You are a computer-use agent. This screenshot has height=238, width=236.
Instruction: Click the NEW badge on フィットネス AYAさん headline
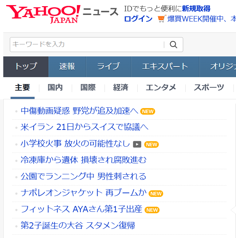[x=152, y=210]
